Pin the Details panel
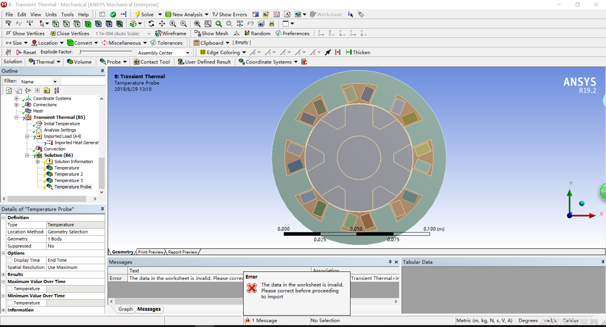This screenshot has width=606, height=327. (102, 209)
